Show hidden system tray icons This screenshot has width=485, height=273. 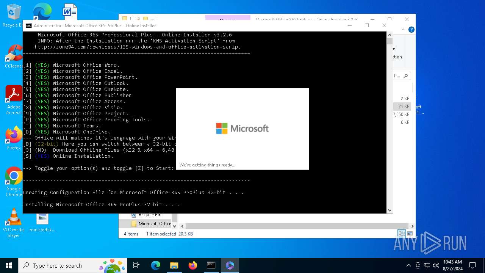coord(408,265)
